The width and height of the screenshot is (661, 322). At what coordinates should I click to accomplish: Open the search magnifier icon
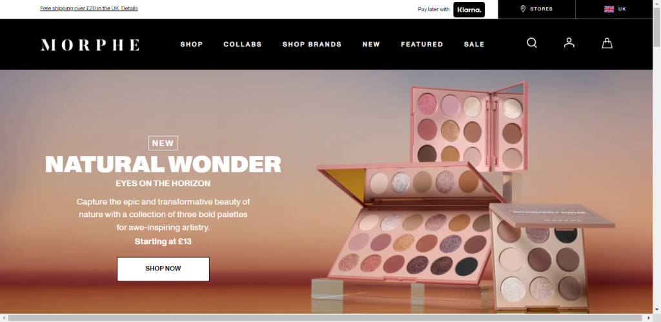pos(532,43)
